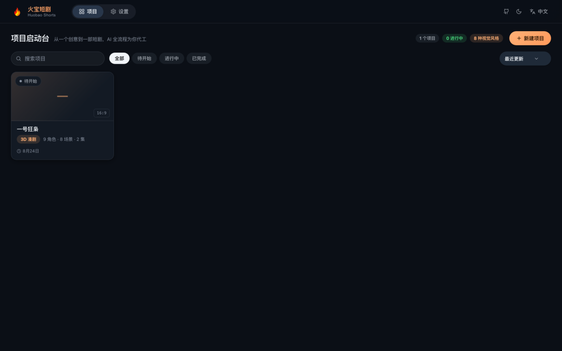The image size is (562, 351).
Task: Click the projects grid icon
Action: (x=82, y=11)
